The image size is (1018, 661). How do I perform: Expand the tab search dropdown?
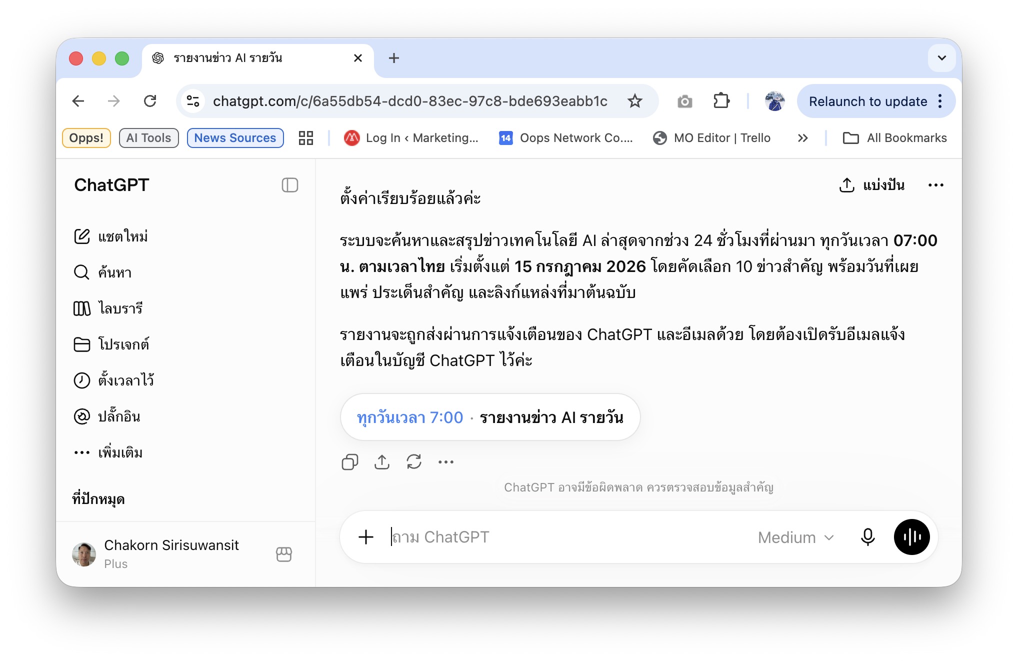tap(942, 58)
